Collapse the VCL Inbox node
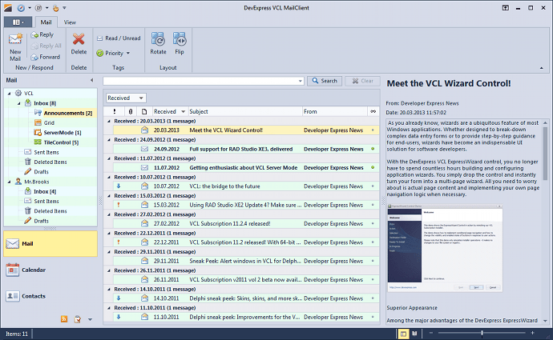553x340 pixels. (x=19, y=103)
